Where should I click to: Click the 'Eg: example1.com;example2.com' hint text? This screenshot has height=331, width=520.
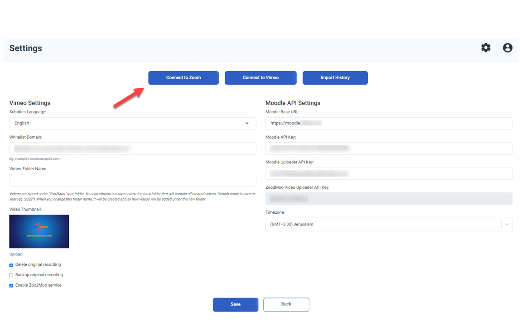click(34, 159)
